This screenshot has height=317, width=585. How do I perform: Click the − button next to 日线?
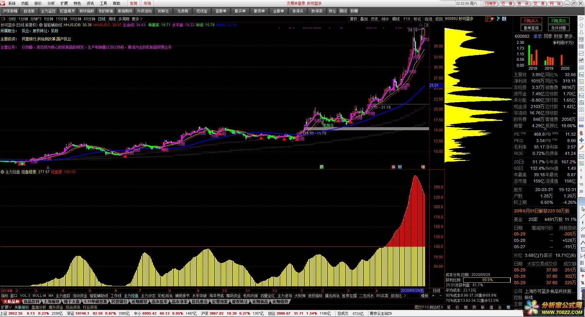(x=440, y=296)
